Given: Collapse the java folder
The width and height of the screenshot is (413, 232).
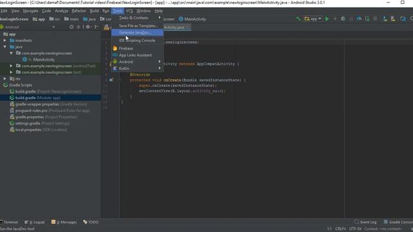Looking at the screenshot, I should point(5,47).
